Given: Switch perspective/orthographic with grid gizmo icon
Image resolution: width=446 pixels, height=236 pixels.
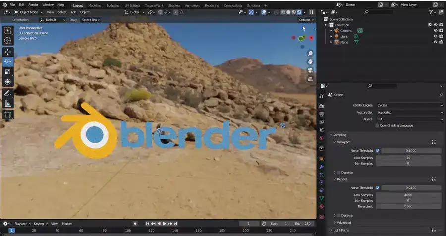Looking at the screenshot, I should click(310, 79).
